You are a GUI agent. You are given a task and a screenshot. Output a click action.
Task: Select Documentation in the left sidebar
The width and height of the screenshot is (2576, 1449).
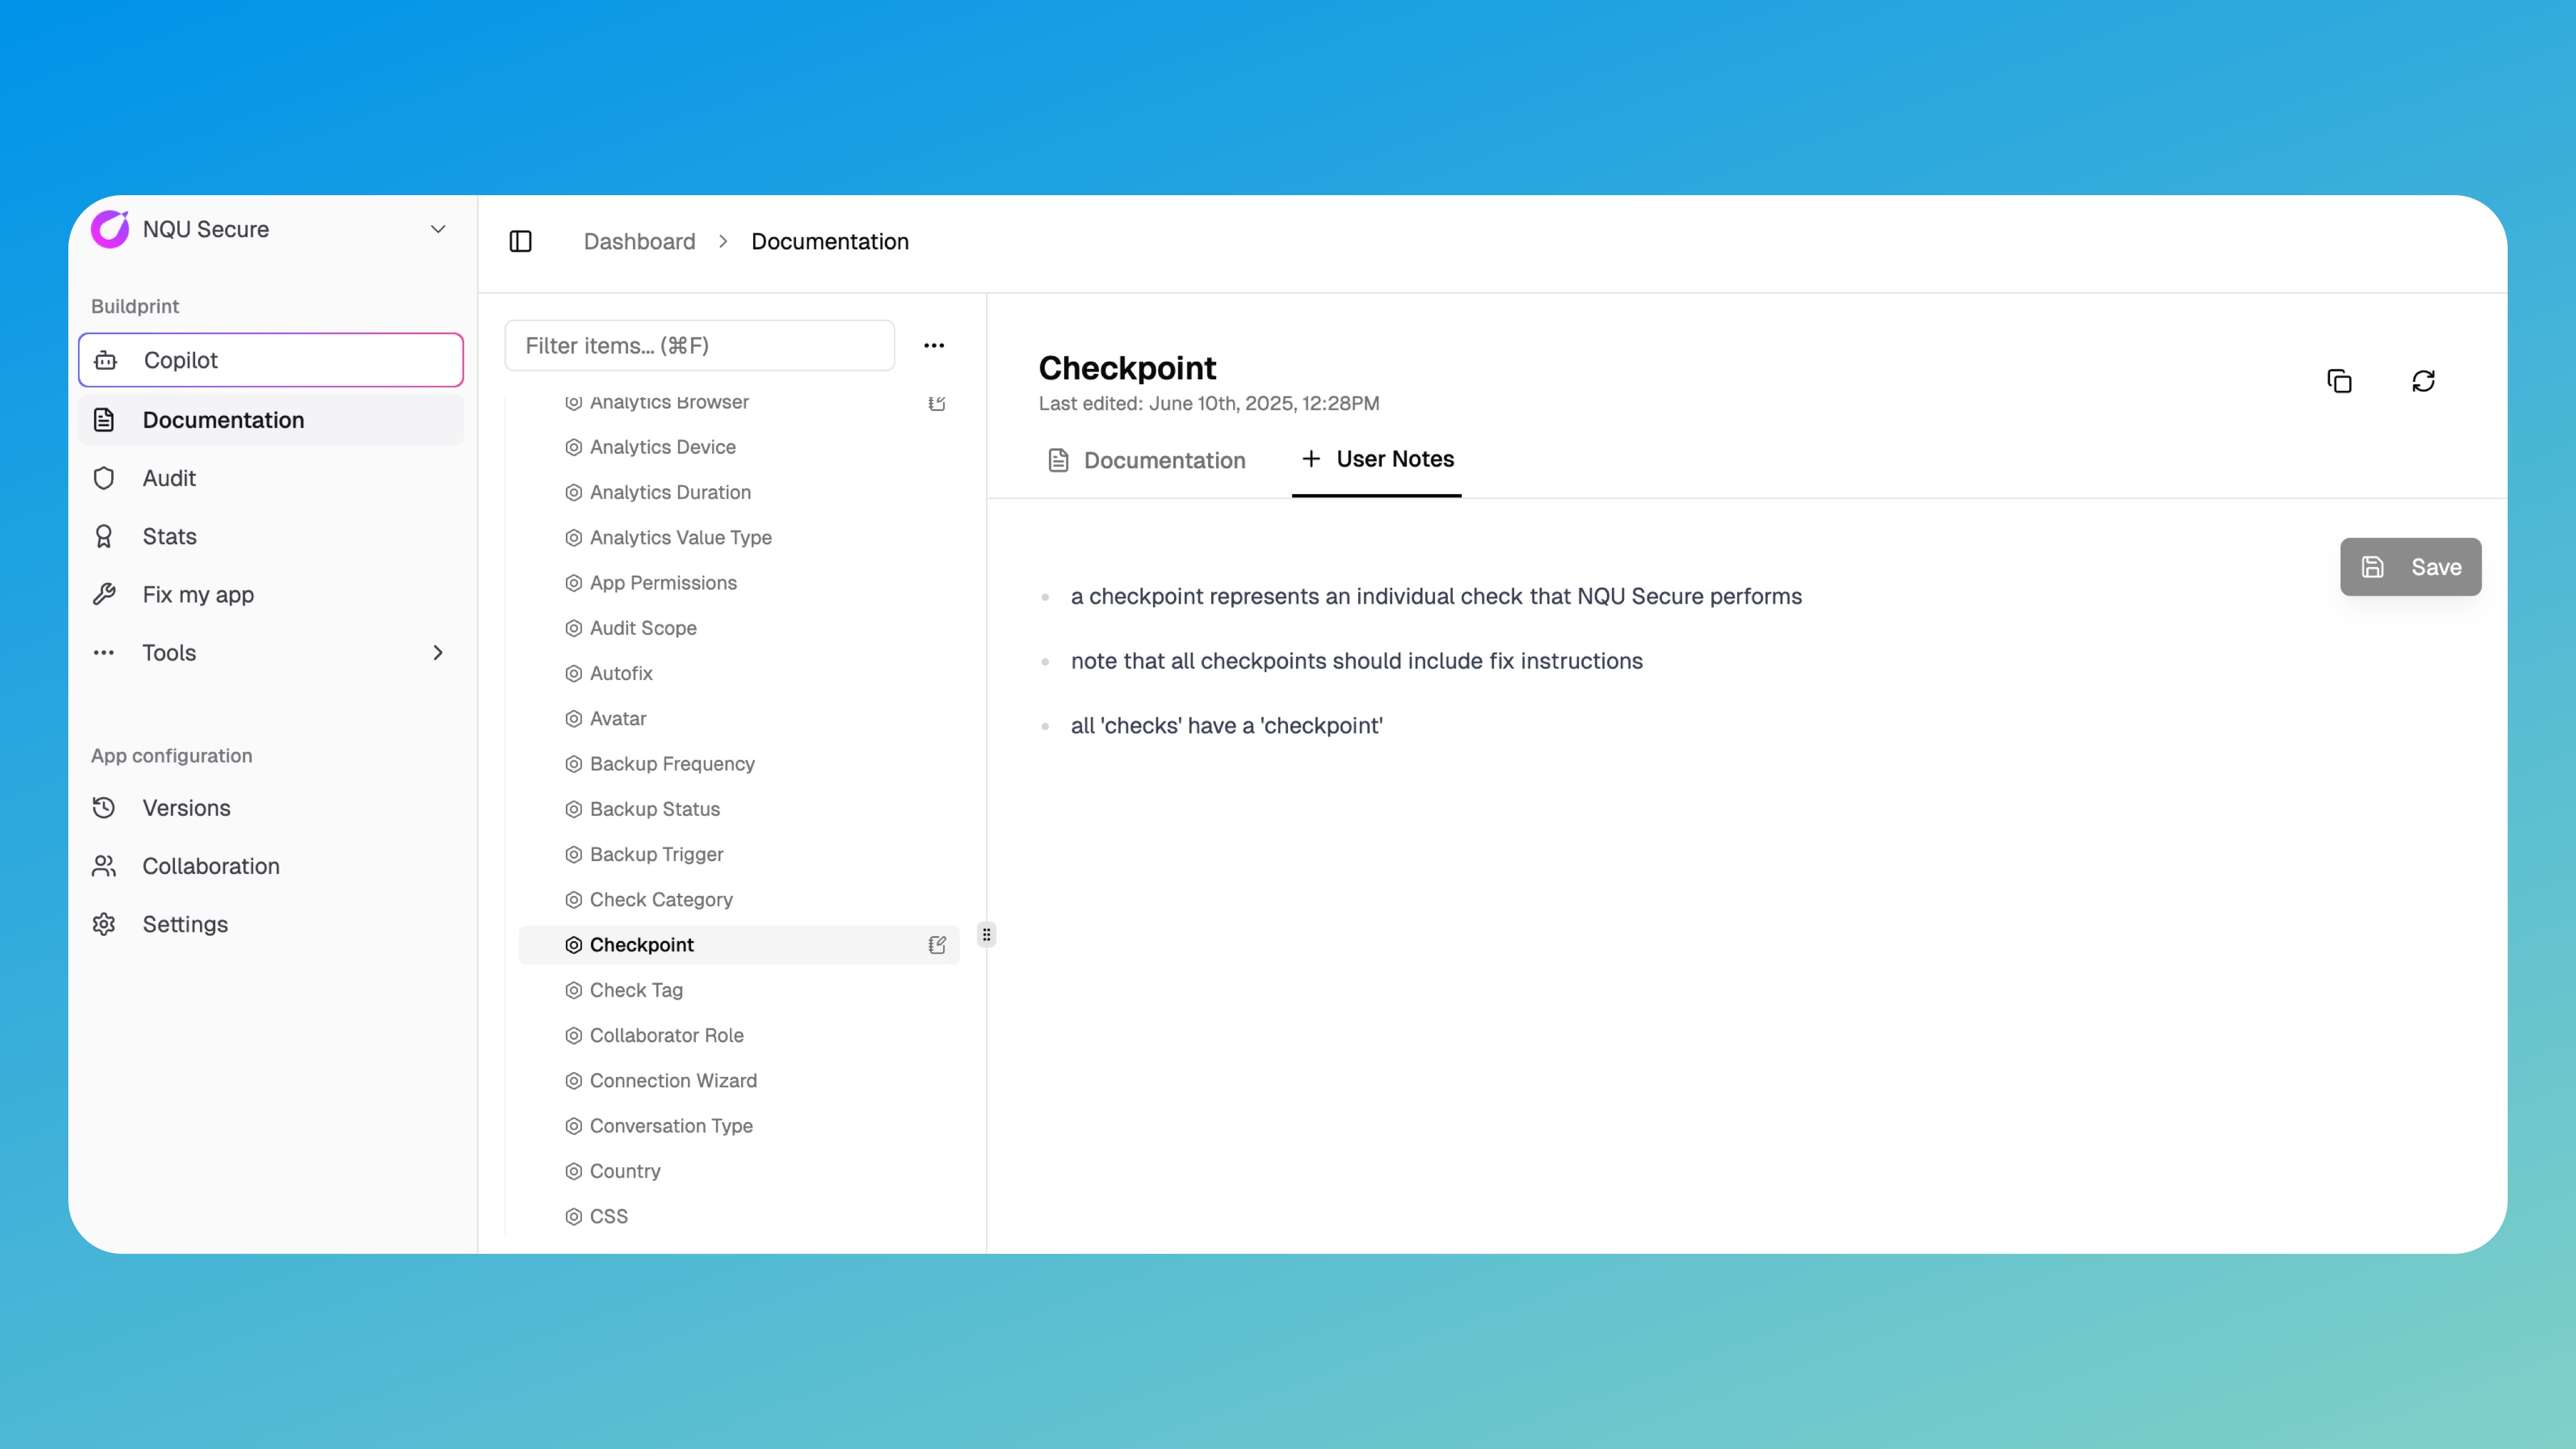(271, 420)
